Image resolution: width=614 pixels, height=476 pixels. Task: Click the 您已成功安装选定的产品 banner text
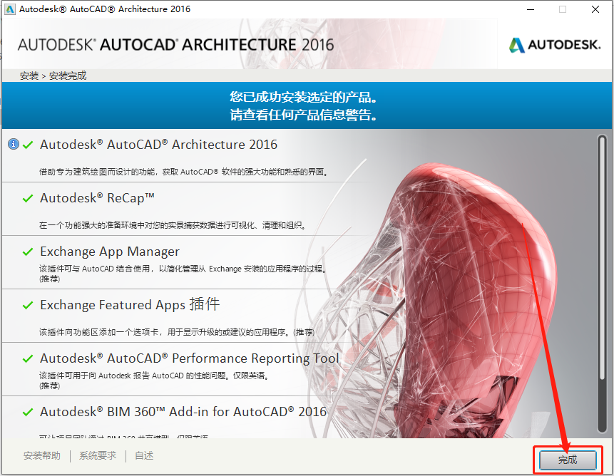304,97
